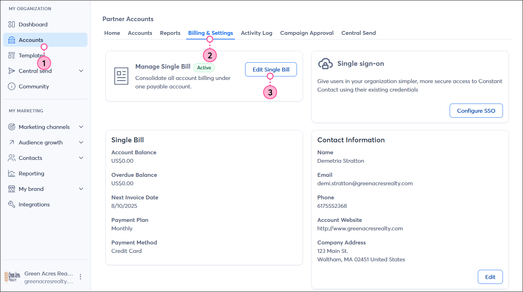Go to Integrations in the sidebar
The width and height of the screenshot is (523, 292).
[x=45, y=204]
